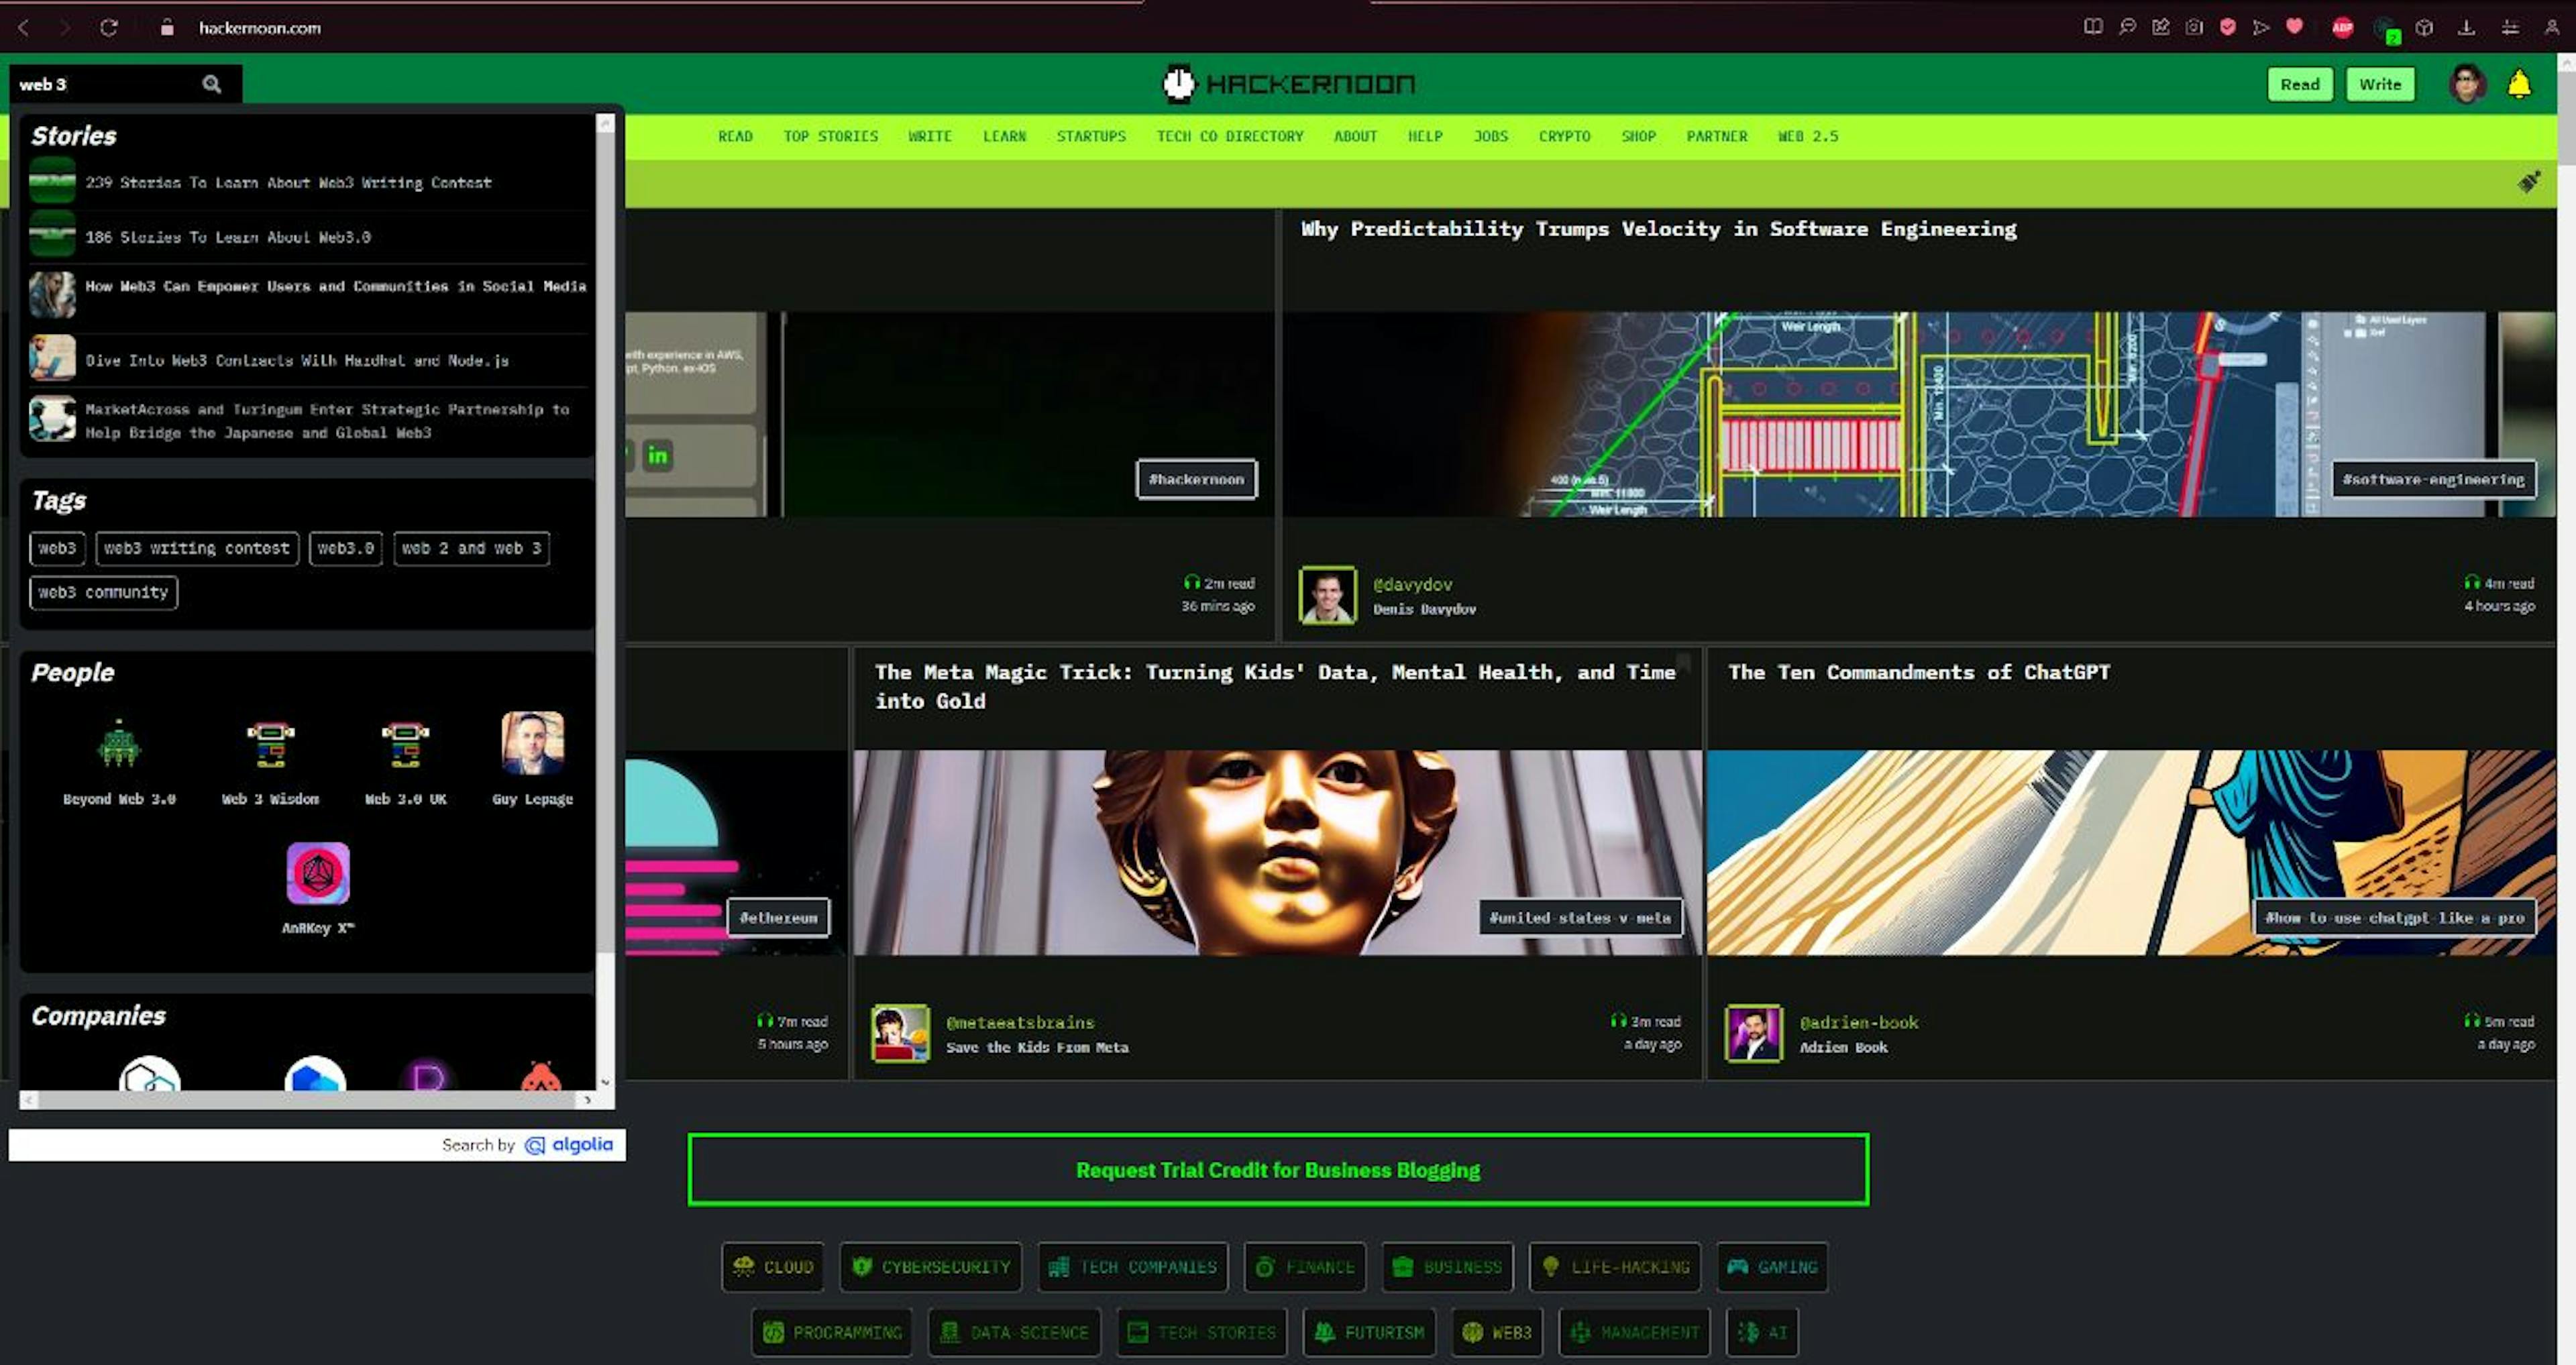The image size is (2576, 1365).
Task: Select TOP STORIES in the navigation bar
Action: pyautogui.click(x=830, y=136)
